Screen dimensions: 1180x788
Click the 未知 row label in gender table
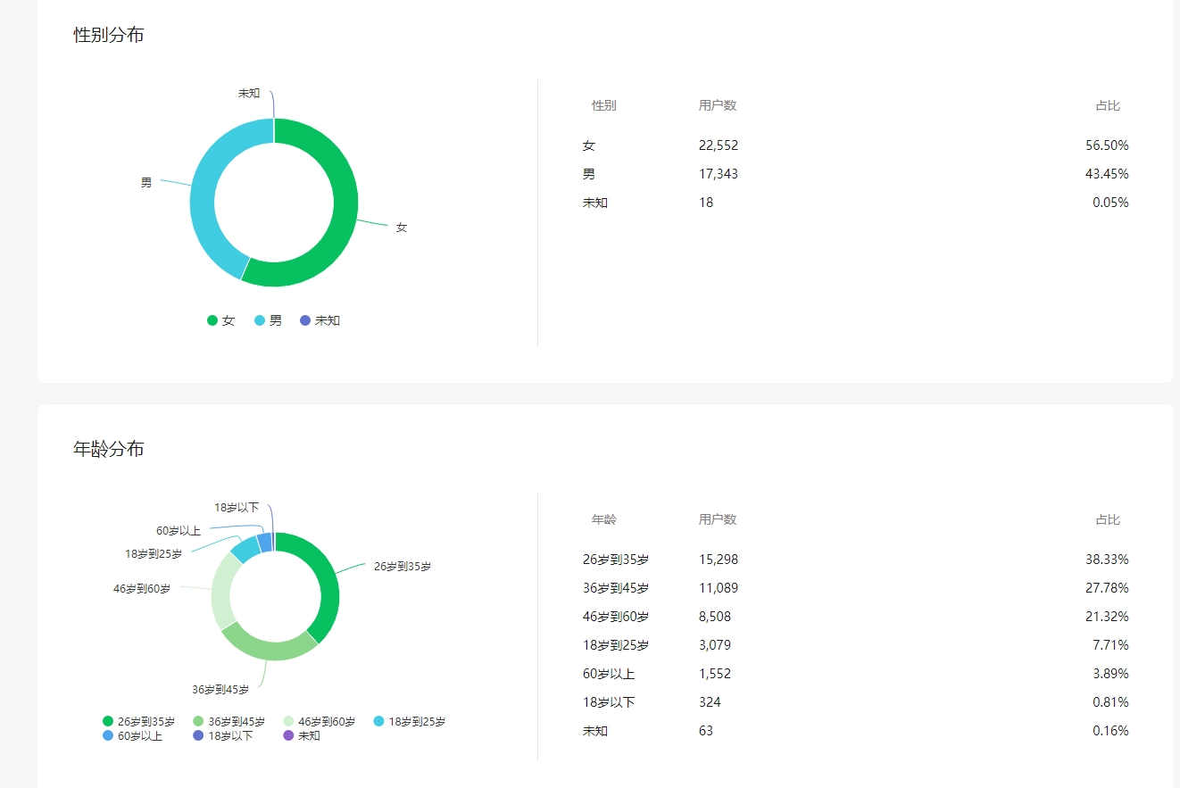(595, 203)
